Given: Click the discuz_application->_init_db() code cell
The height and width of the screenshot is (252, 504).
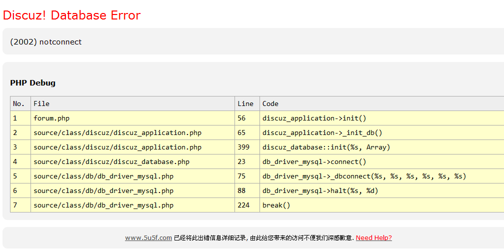Looking at the screenshot, I should 322,133.
